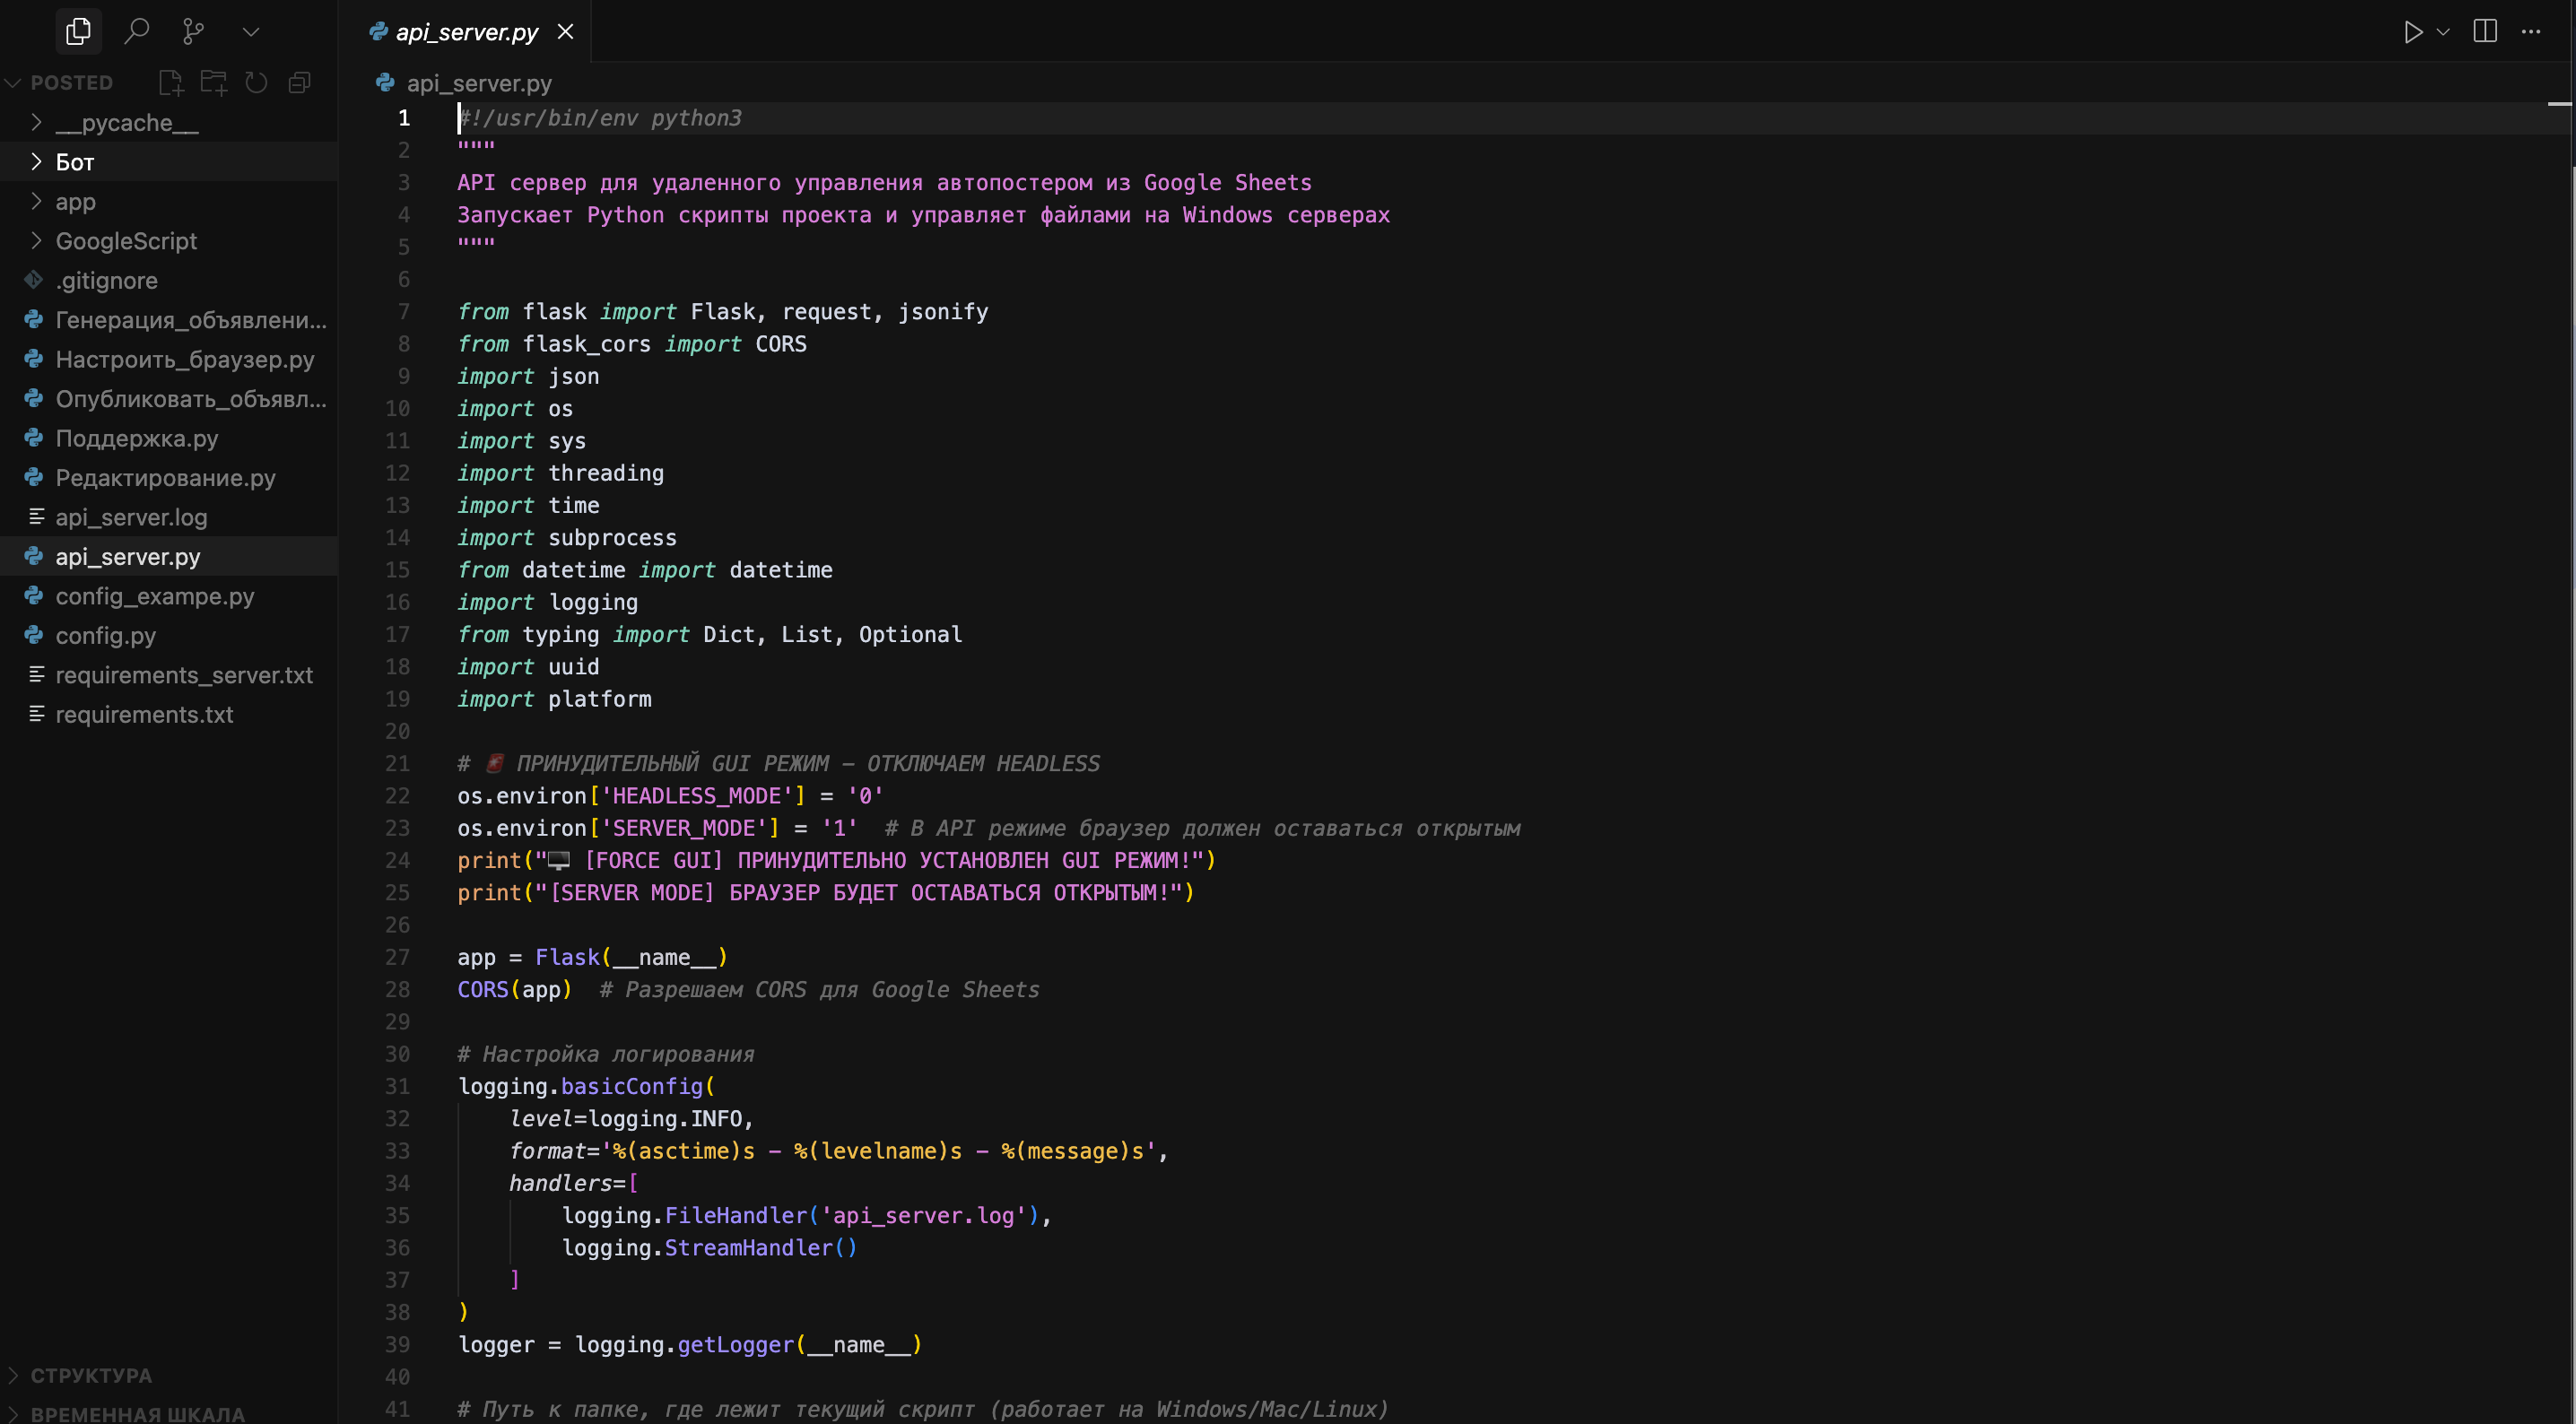Open api_server.log file

[168, 518]
